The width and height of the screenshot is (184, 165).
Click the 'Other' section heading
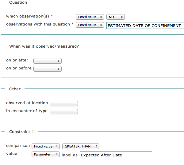tap(15, 89)
